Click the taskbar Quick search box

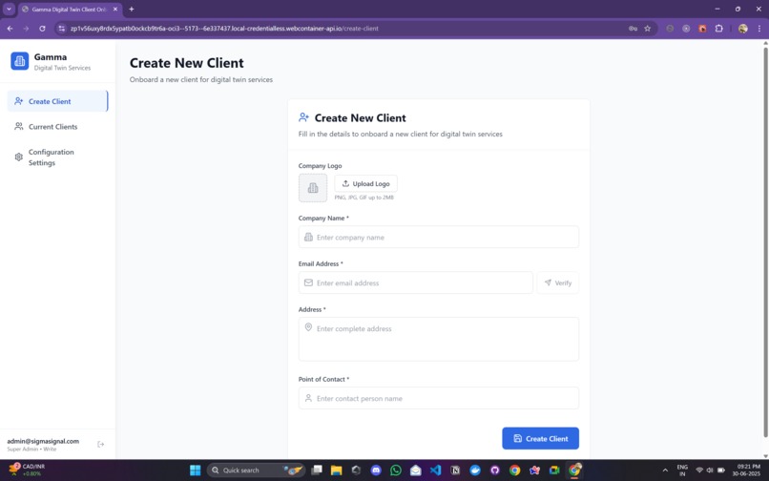[x=256, y=471]
